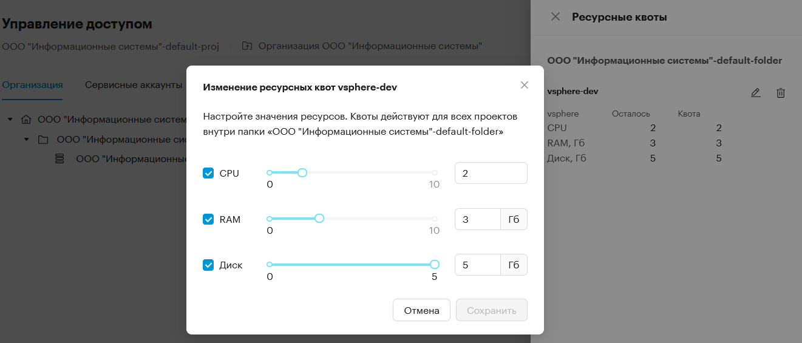The width and height of the screenshot is (802, 343).
Task: Click the RAM slider handle
Action: (319, 219)
